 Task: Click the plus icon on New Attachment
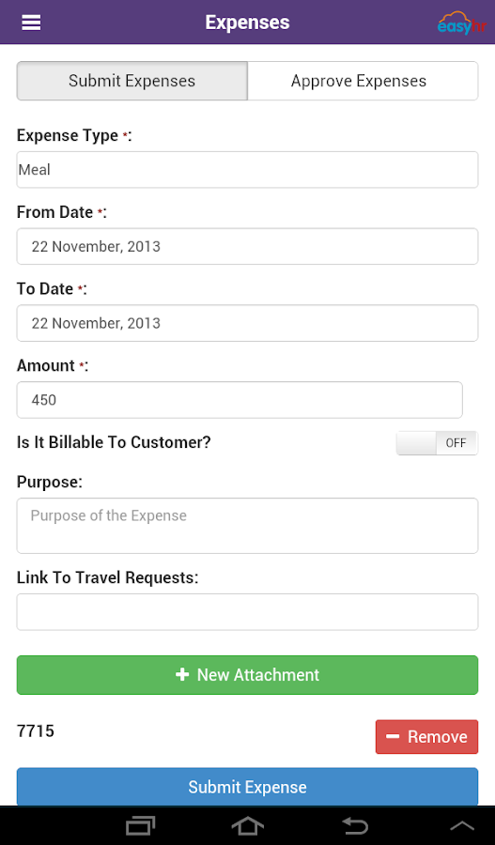pyautogui.click(x=182, y=675)
